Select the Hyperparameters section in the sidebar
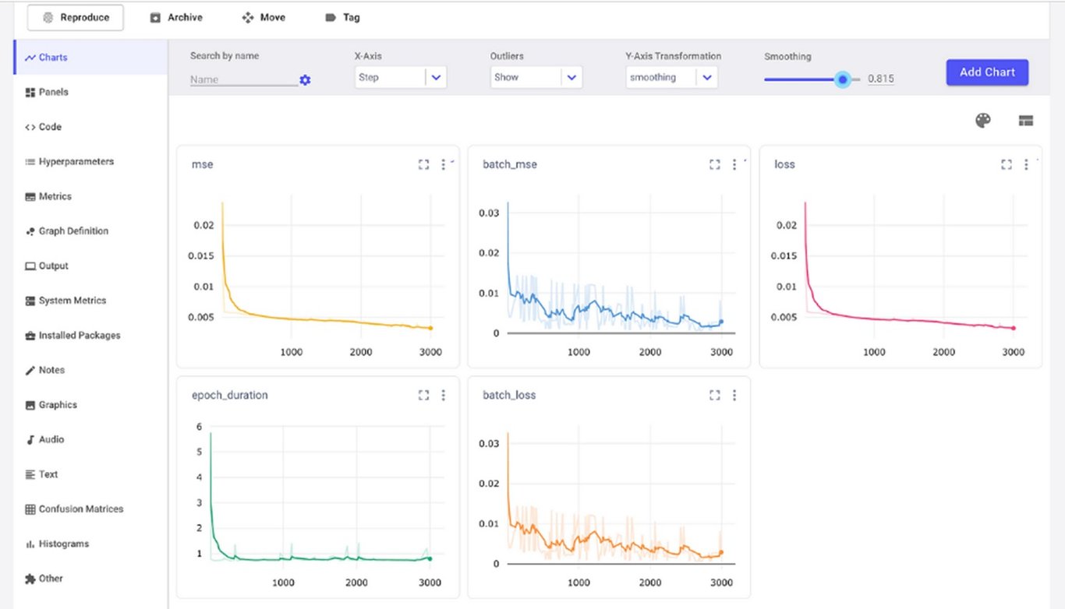 (x=76, y=161)
